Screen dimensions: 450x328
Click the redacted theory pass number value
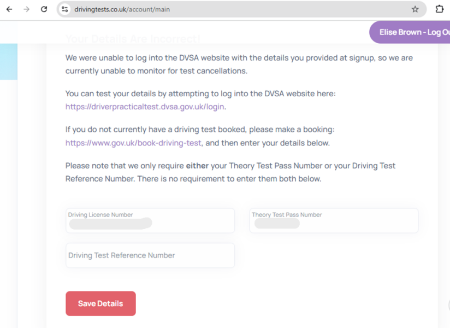277,224
